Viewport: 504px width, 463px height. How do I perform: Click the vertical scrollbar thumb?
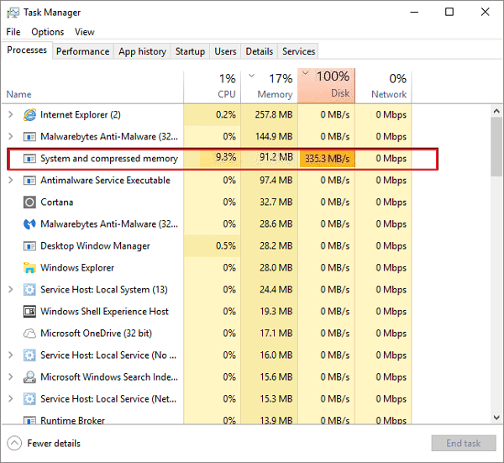496,146
